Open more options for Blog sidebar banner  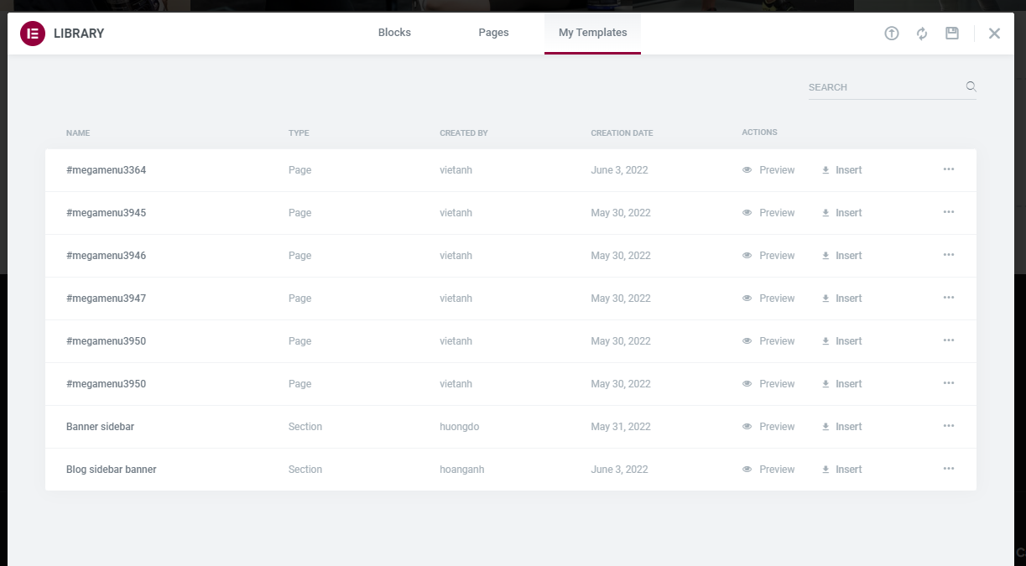click(949, 469)
